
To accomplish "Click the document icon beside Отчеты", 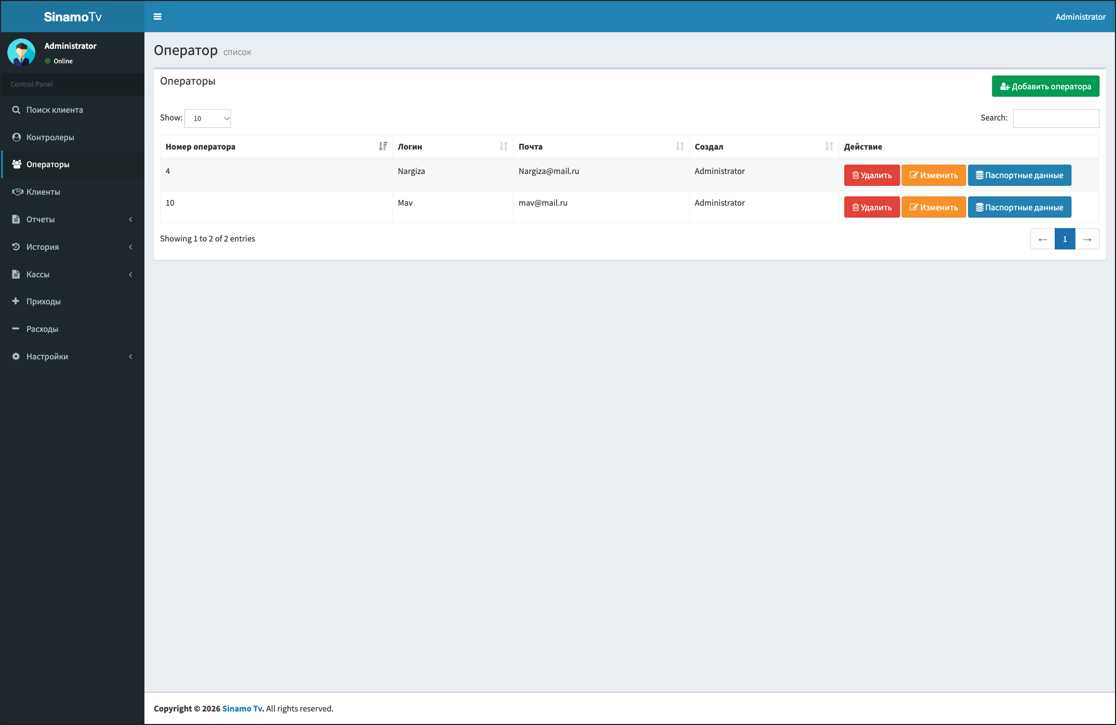I will click(x=16, y=219).
